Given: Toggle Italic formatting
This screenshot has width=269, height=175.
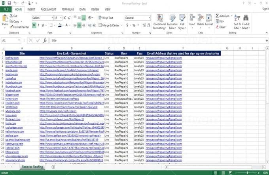Looking at the screenshot, I should 38,25.
